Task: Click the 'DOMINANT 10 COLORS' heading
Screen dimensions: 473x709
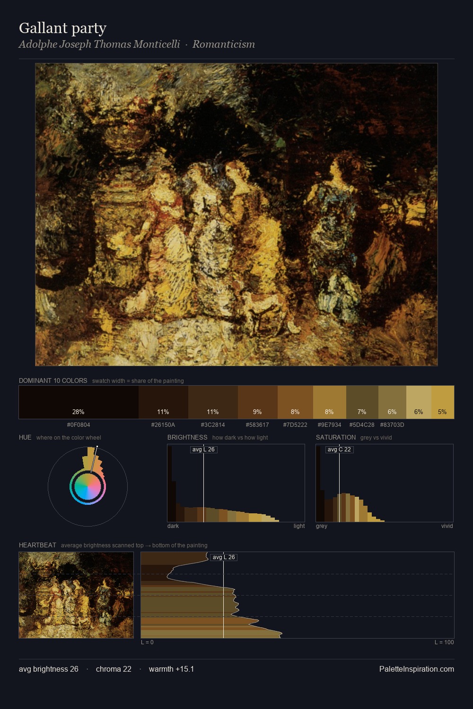Action: point(53,380)
